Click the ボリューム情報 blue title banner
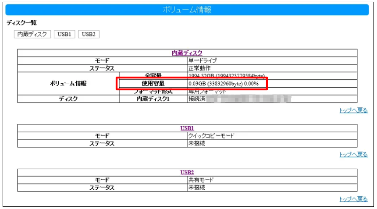The height and width of the screenshot is (209, 377). coord(187,10)
